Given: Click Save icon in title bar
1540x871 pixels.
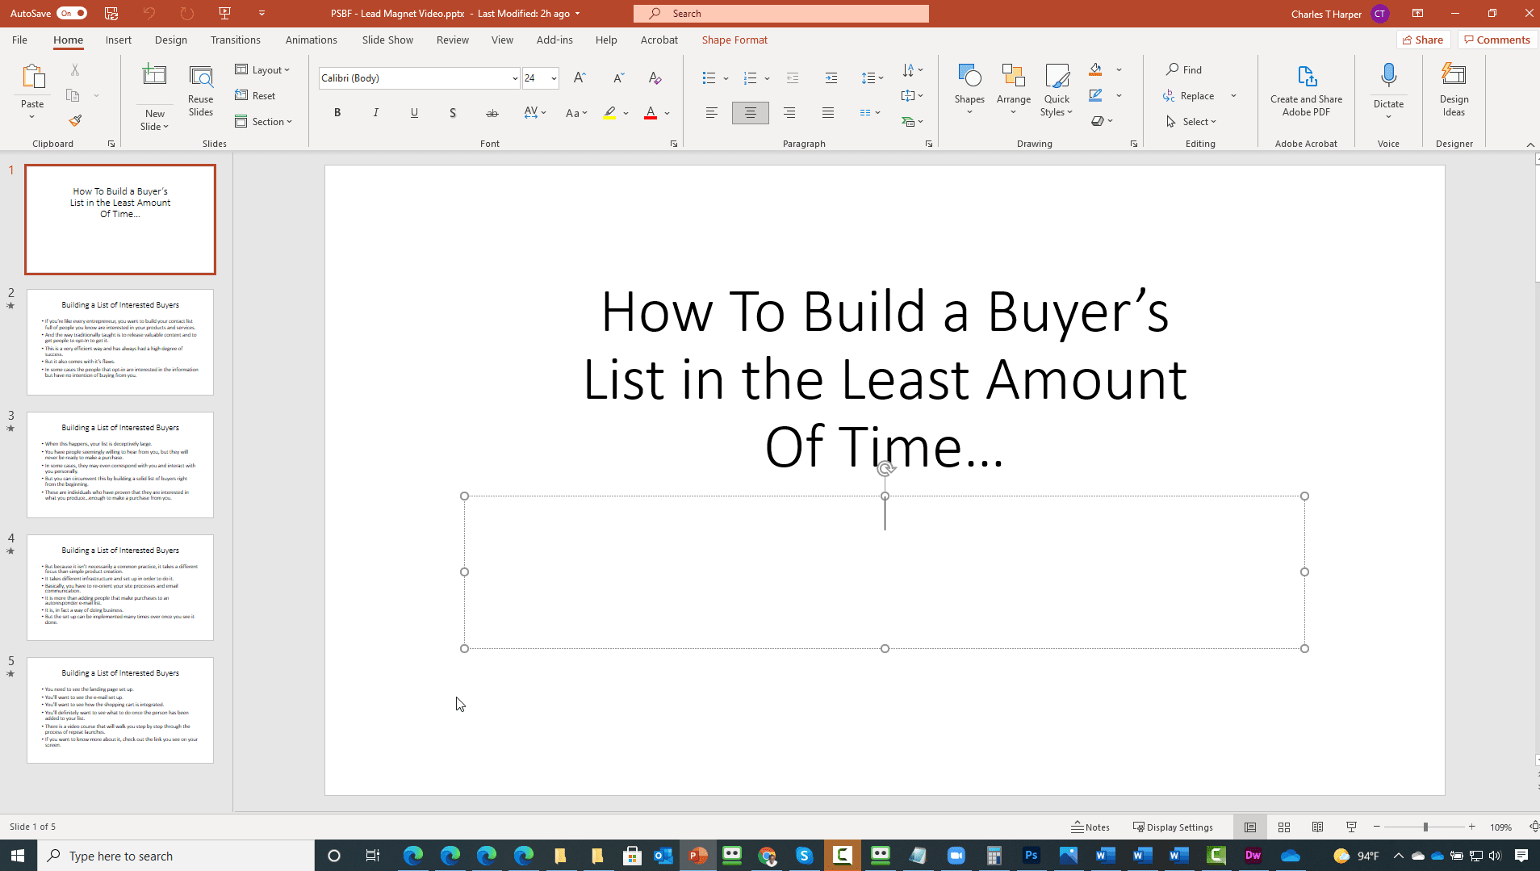Looking at the screenshot, I should coord(111,14).
